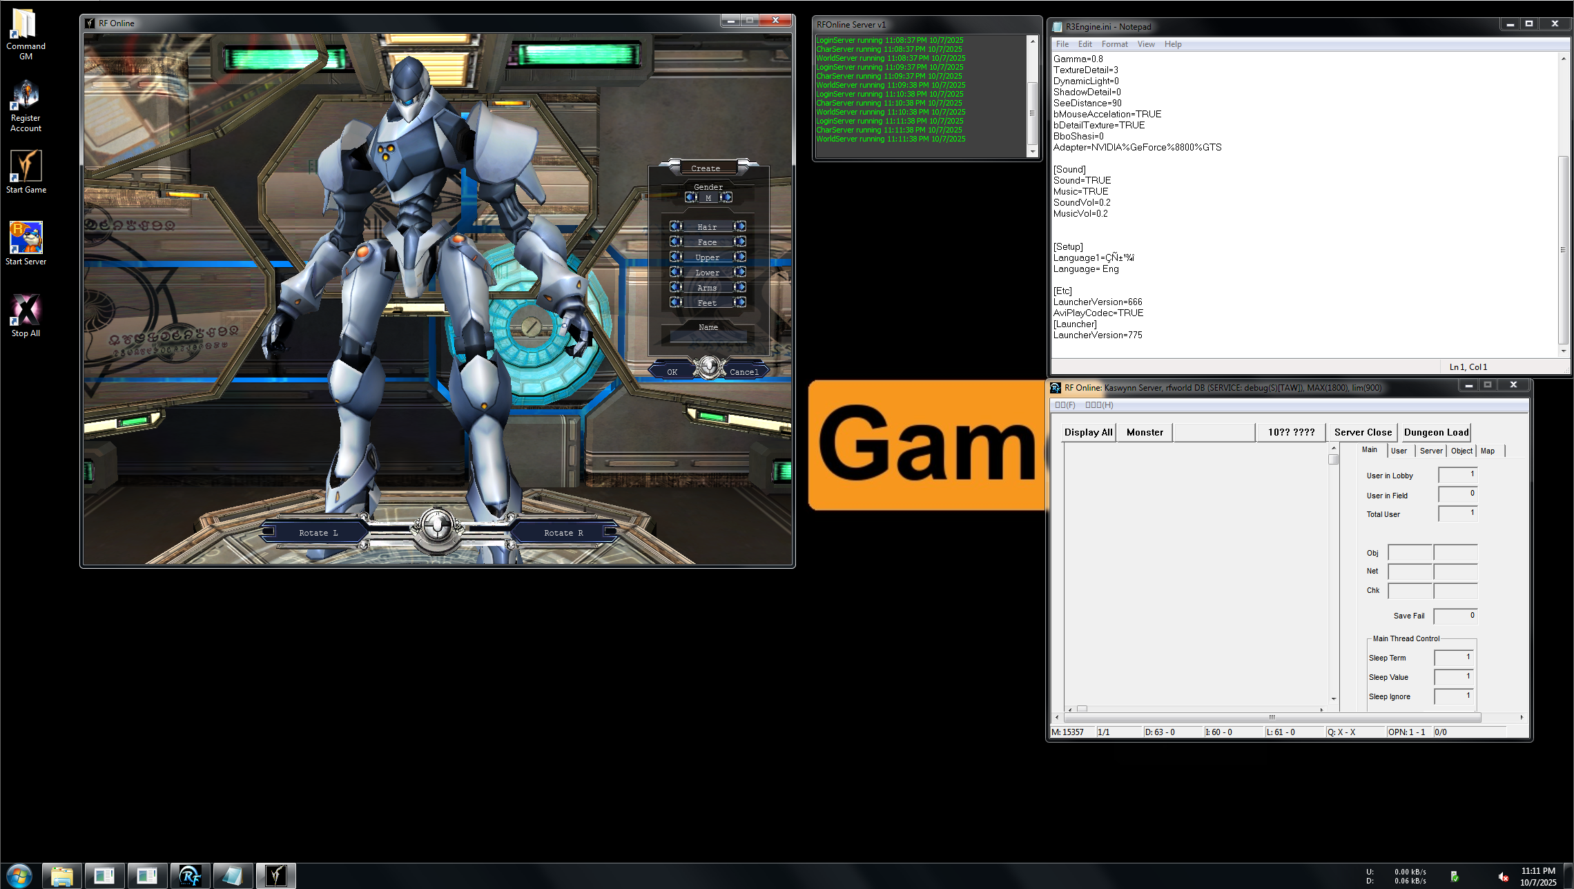The height and width of the screenshot is (889, 1574).
Task: Click the Dungeon Load button
Action: 1436,432
